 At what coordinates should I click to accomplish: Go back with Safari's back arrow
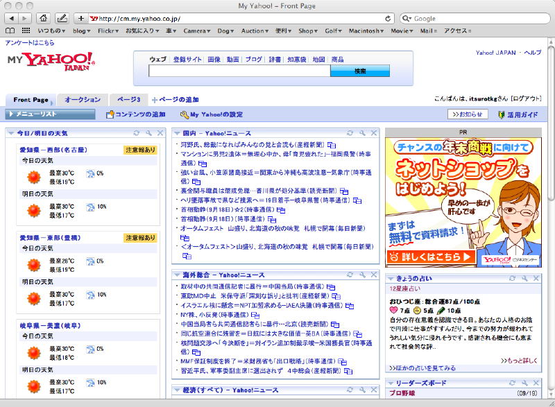11,19
